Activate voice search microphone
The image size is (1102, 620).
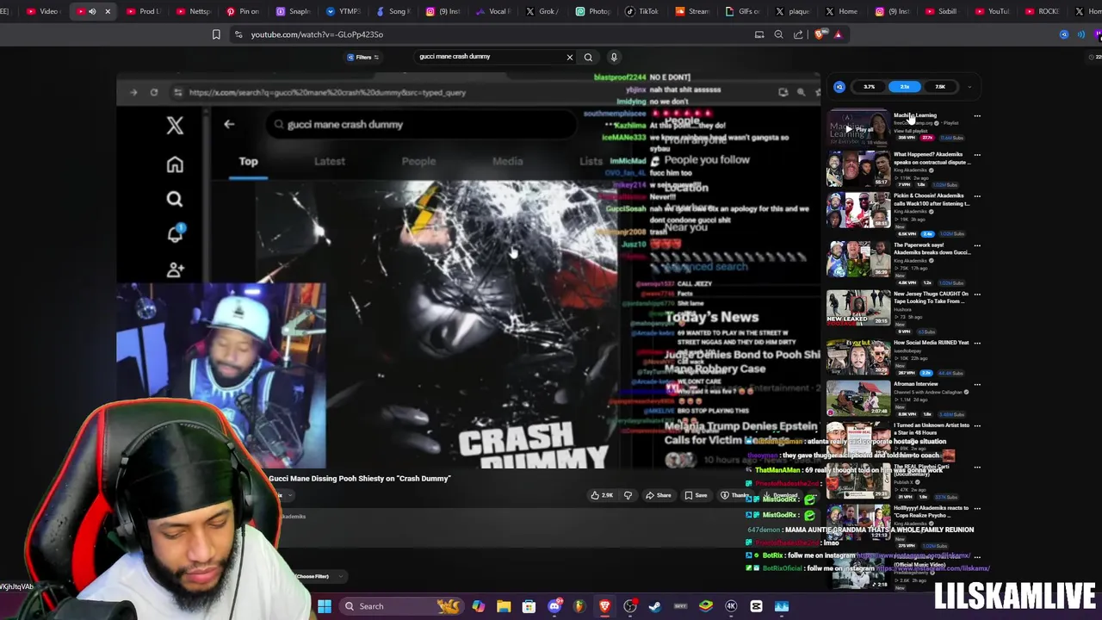tap(614, 57)
